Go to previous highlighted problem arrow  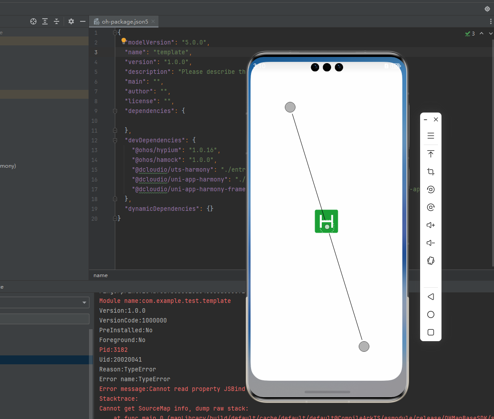pos(482,33)
